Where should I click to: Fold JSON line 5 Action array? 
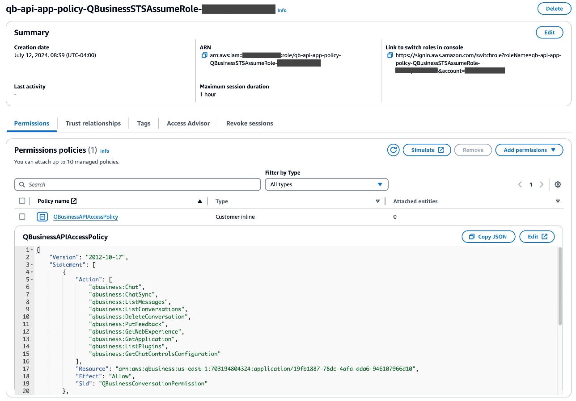coord(32,280)
